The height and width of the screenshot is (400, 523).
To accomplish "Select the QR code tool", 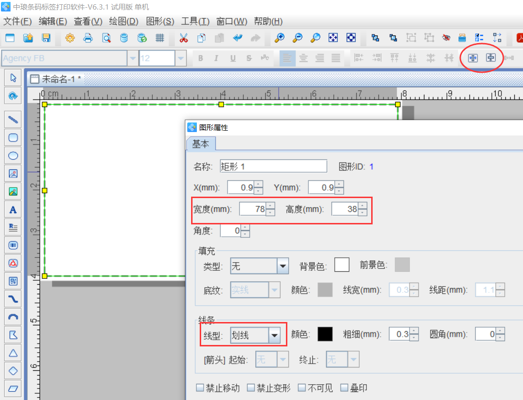I will click(x=12, y=281).
